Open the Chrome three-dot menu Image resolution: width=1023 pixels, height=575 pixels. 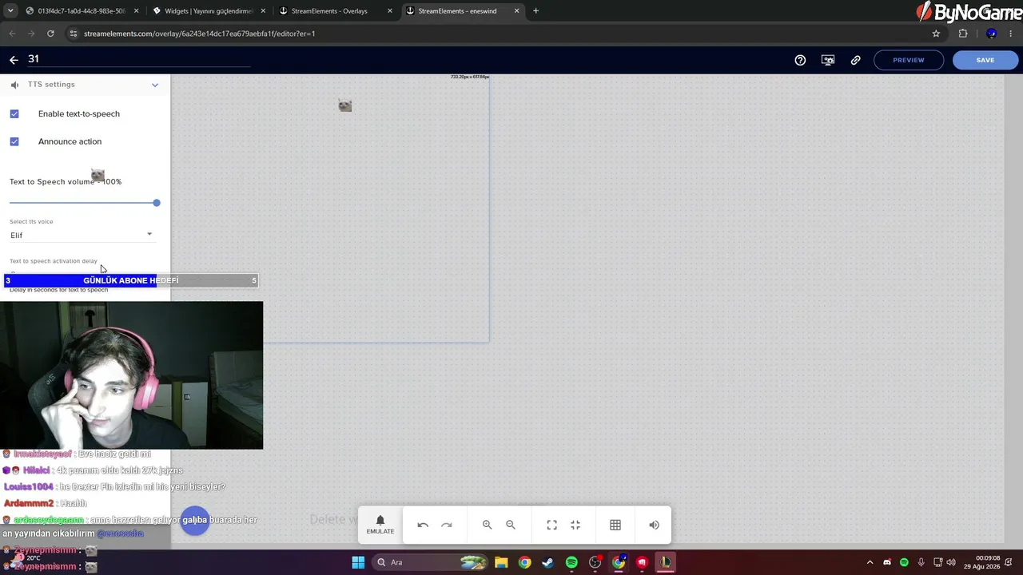(x=1011, y=34)
